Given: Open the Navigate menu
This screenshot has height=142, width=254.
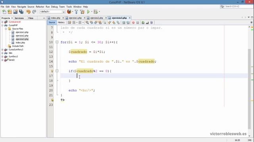Looking at the screenshot, I should point(22,7).
